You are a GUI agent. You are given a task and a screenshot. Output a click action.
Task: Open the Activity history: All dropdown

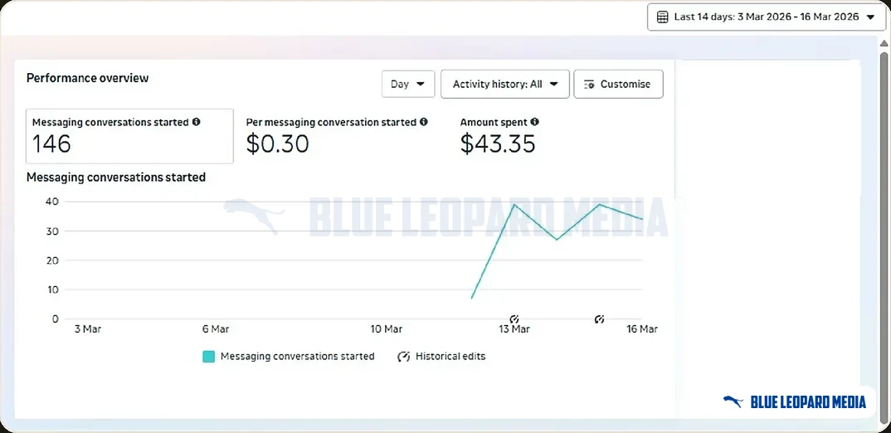(504, 84)
